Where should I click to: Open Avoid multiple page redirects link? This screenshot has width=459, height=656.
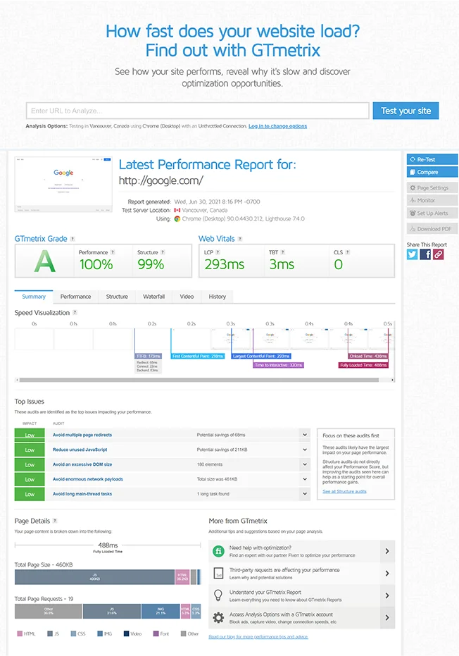point(82,435)
